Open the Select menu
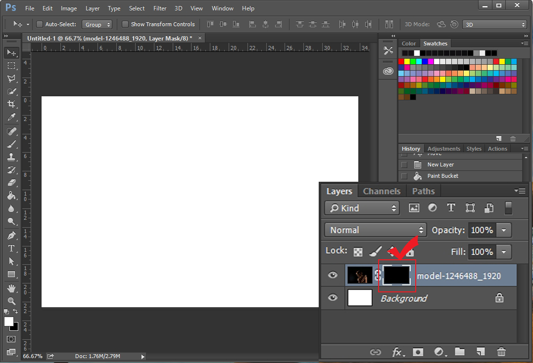533x363 pixels. tap(137, 8)
